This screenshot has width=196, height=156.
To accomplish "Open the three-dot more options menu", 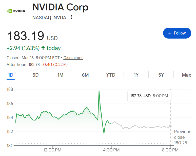I will pyautogui.click(x=72, y=17).
